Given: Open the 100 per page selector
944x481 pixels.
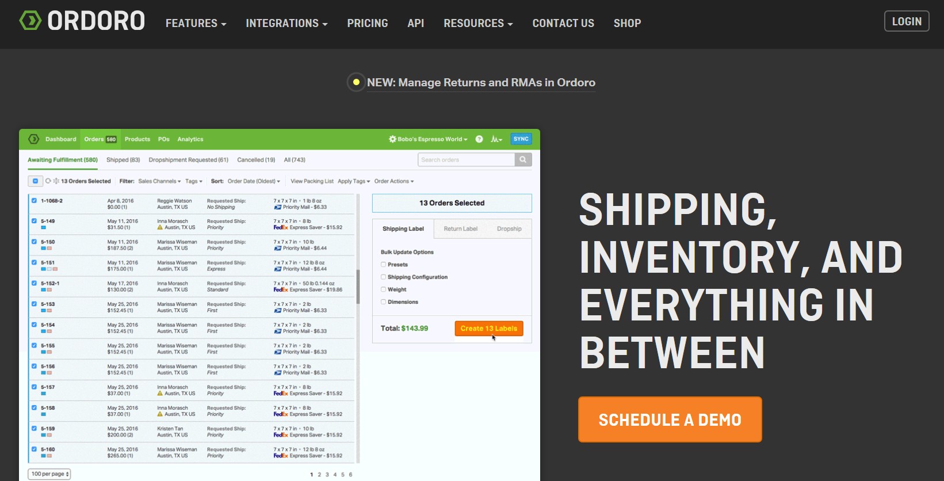Looking at the screenshot, I should [49, 474].
